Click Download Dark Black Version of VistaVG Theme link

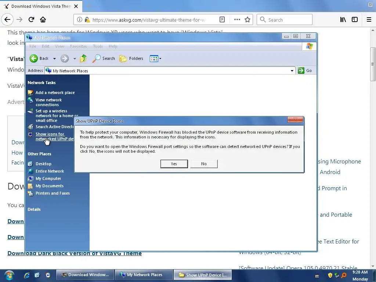(x=75, y=253)
